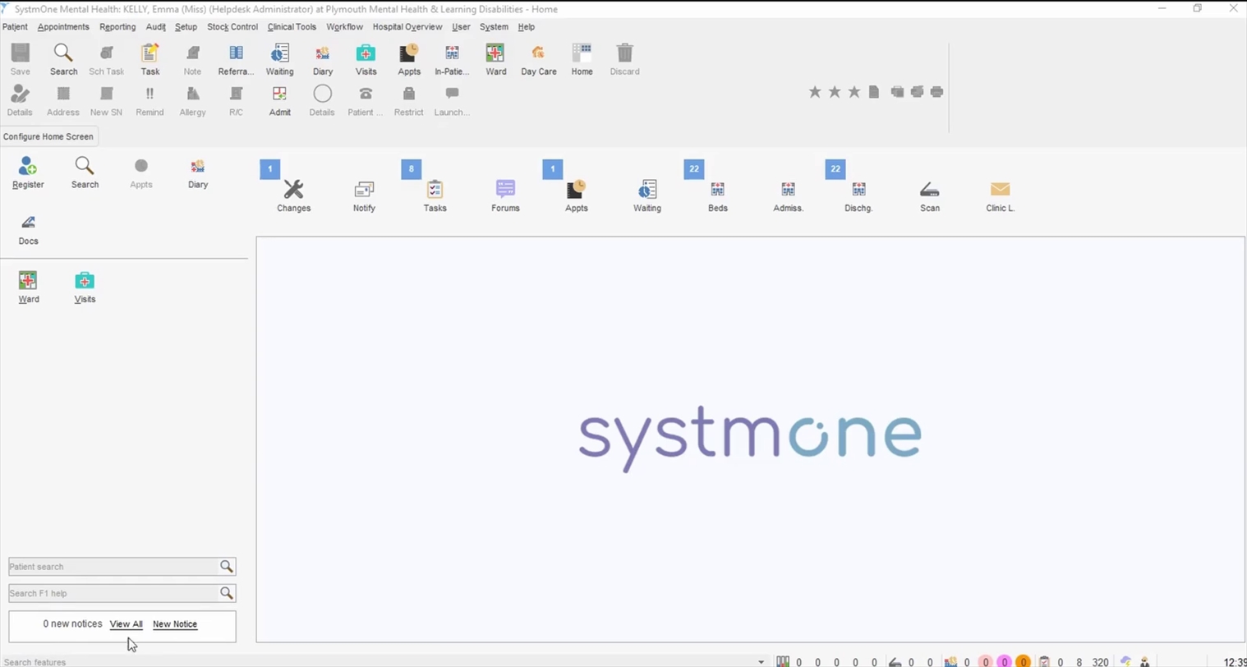Open Docs on the left home panel
1247x667 pixels.
point(28,230)
